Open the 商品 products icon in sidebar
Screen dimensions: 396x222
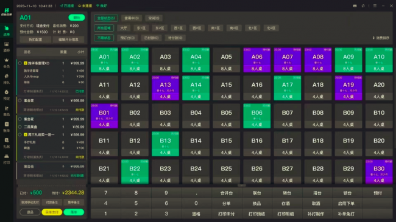tap(7, 111)
